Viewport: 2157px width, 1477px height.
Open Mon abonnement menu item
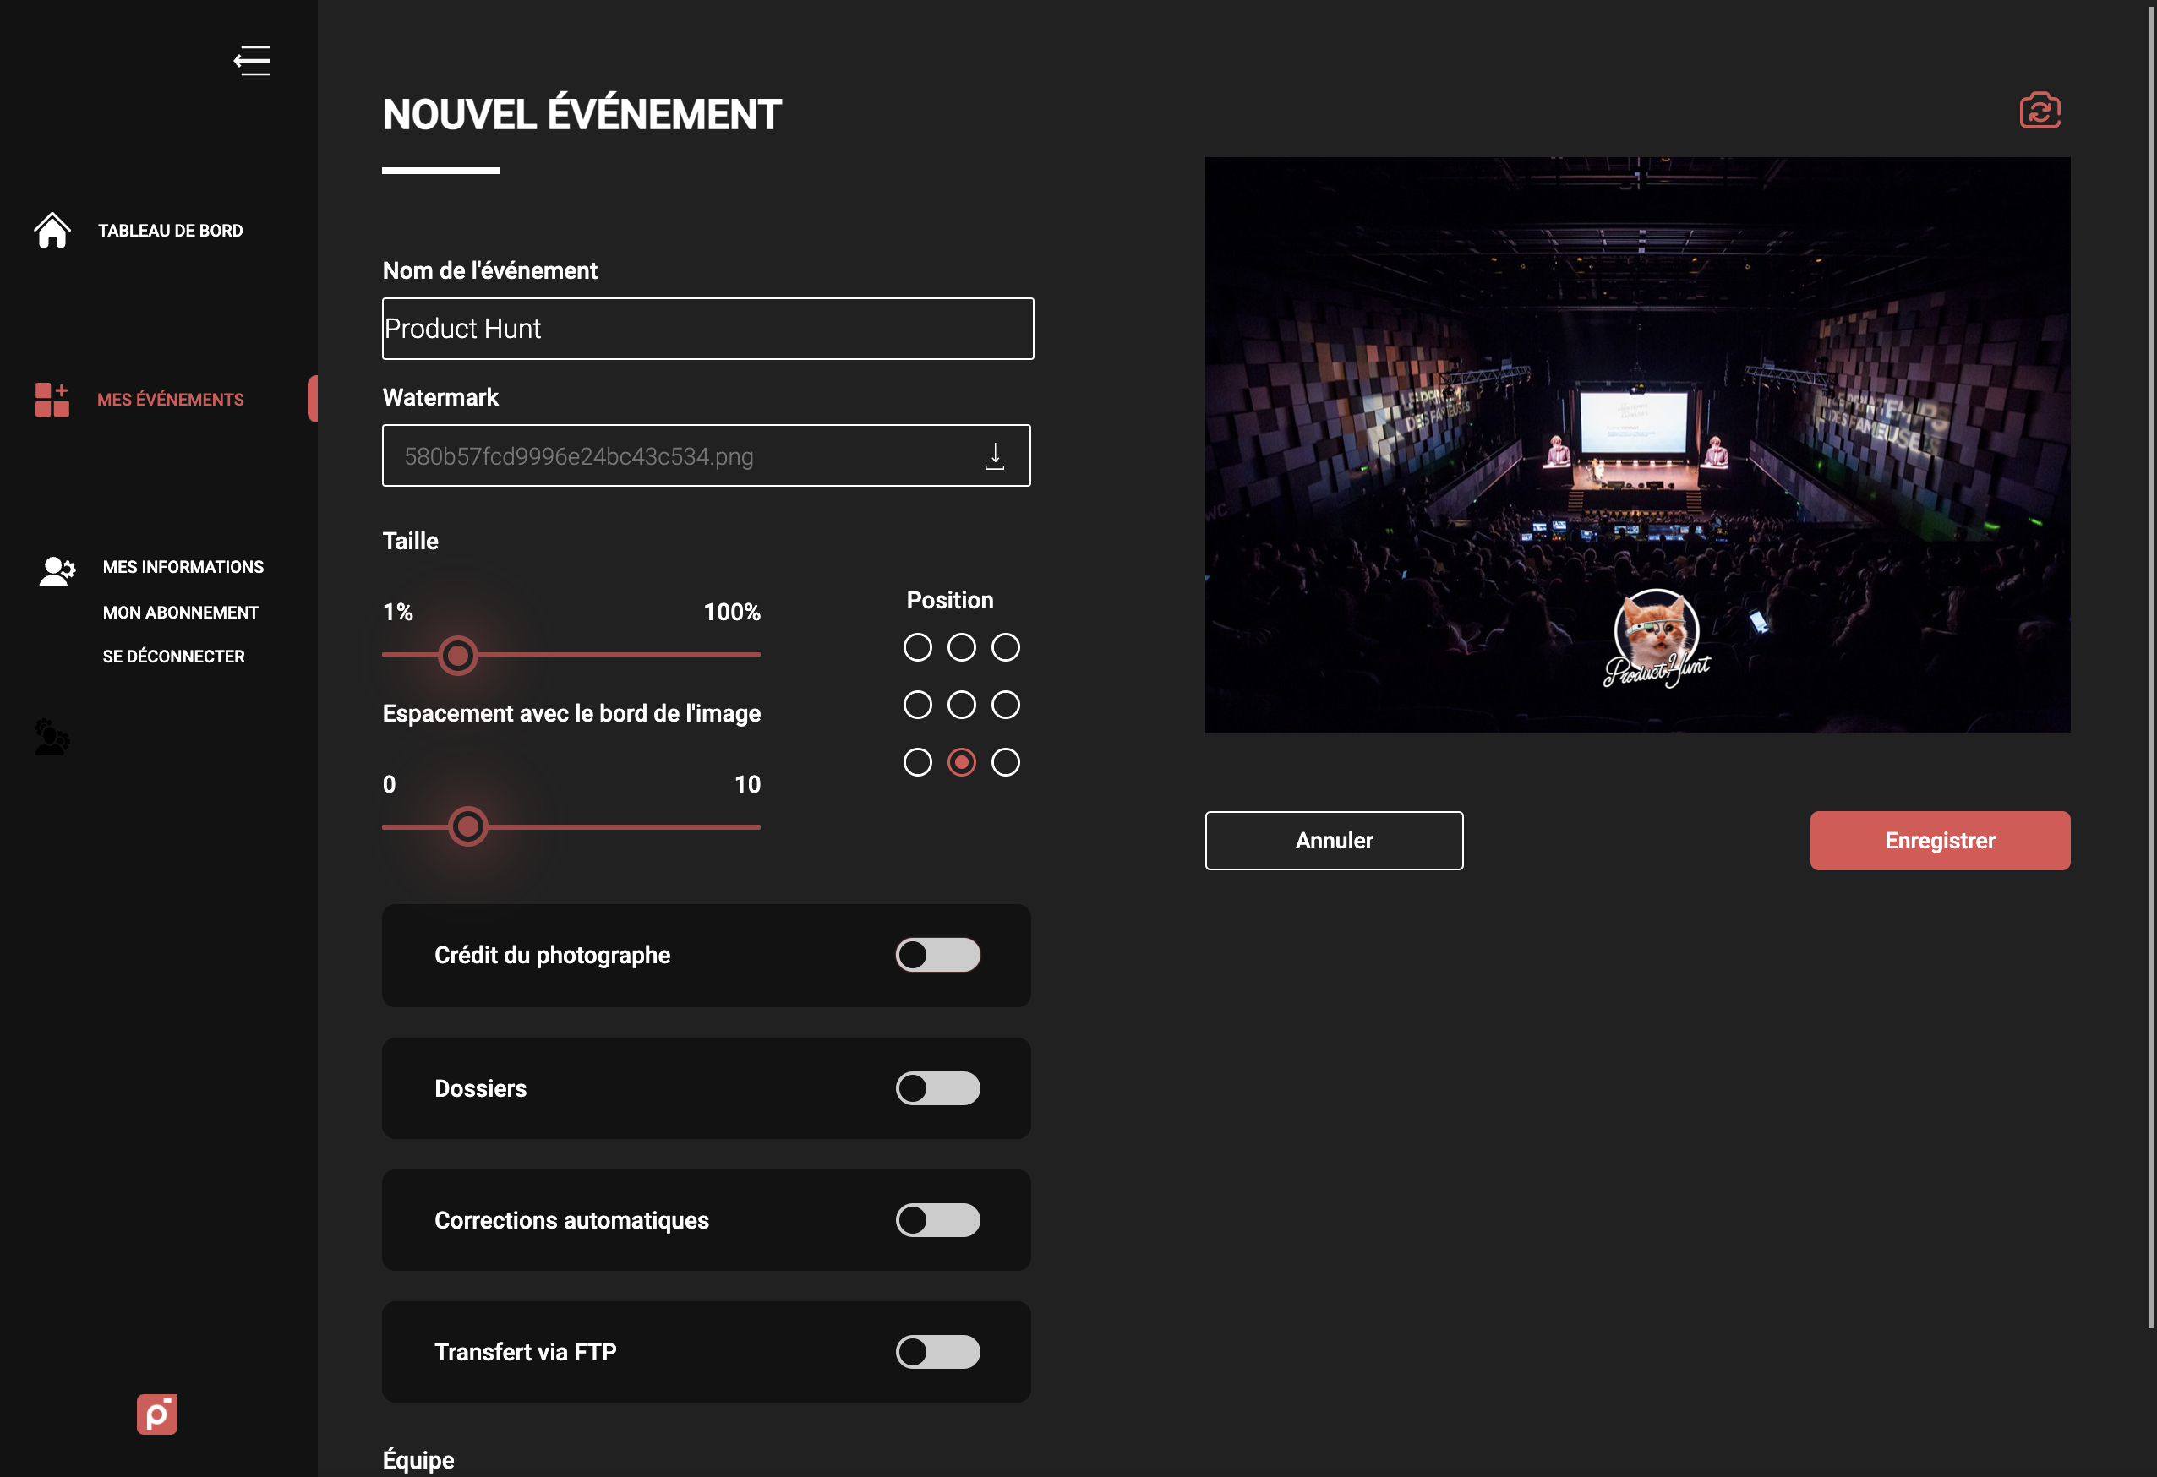tap(180, 613)
